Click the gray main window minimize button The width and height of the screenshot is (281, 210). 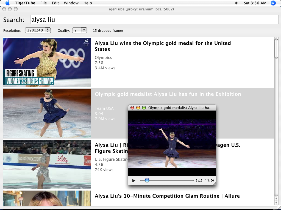(x=10, y=9)
